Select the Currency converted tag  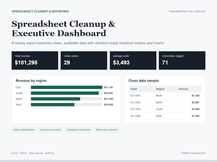50,130
